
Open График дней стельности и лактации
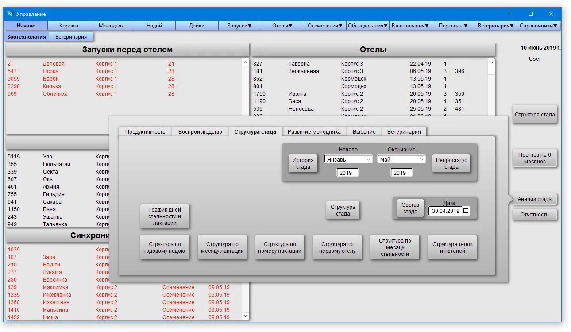(165, 216)
